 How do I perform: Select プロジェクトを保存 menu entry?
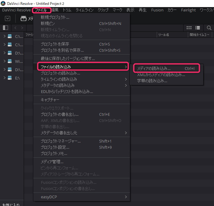82,44
